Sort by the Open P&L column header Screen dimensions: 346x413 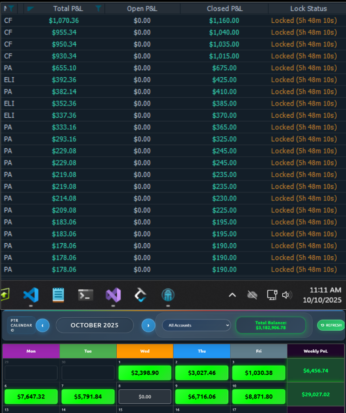click(142, 8)
